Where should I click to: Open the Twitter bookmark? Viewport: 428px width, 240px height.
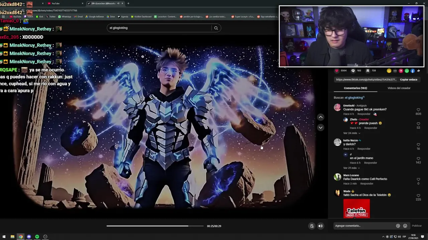coord(50,17)
